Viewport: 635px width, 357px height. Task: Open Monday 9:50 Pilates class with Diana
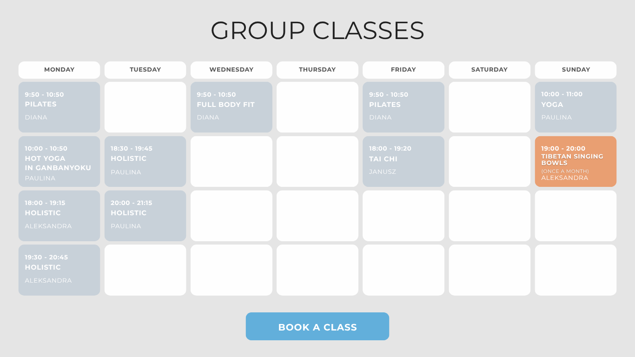[x=59, y=107]
